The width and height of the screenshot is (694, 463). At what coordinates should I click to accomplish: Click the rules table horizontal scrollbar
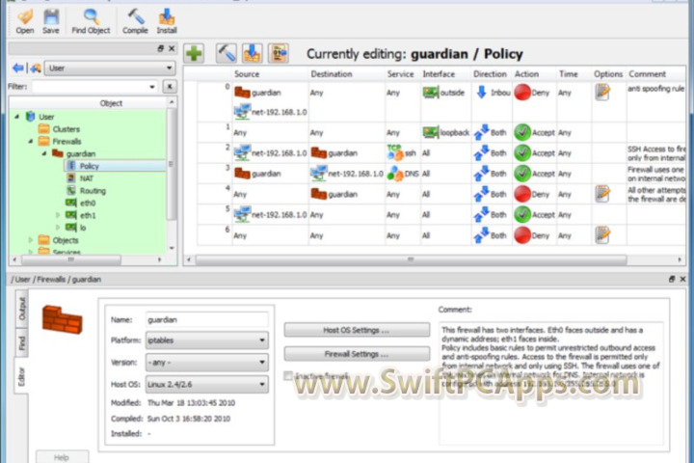(412, 259)
